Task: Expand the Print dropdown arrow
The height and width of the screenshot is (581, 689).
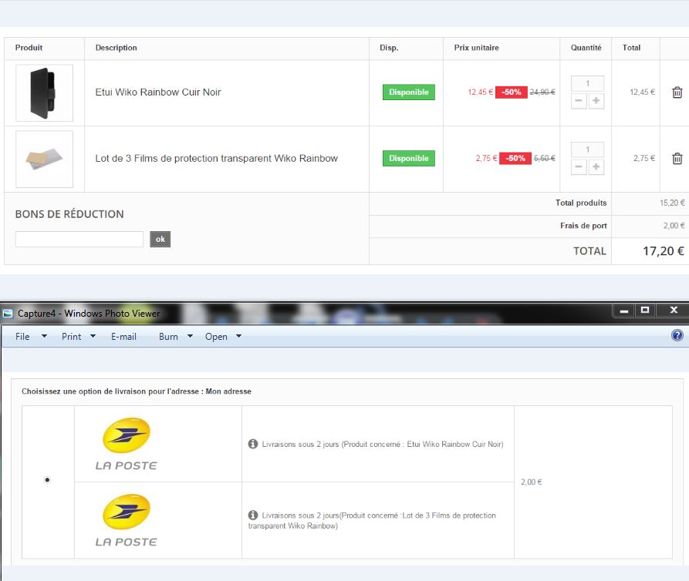Action: (x=93, y=336)
